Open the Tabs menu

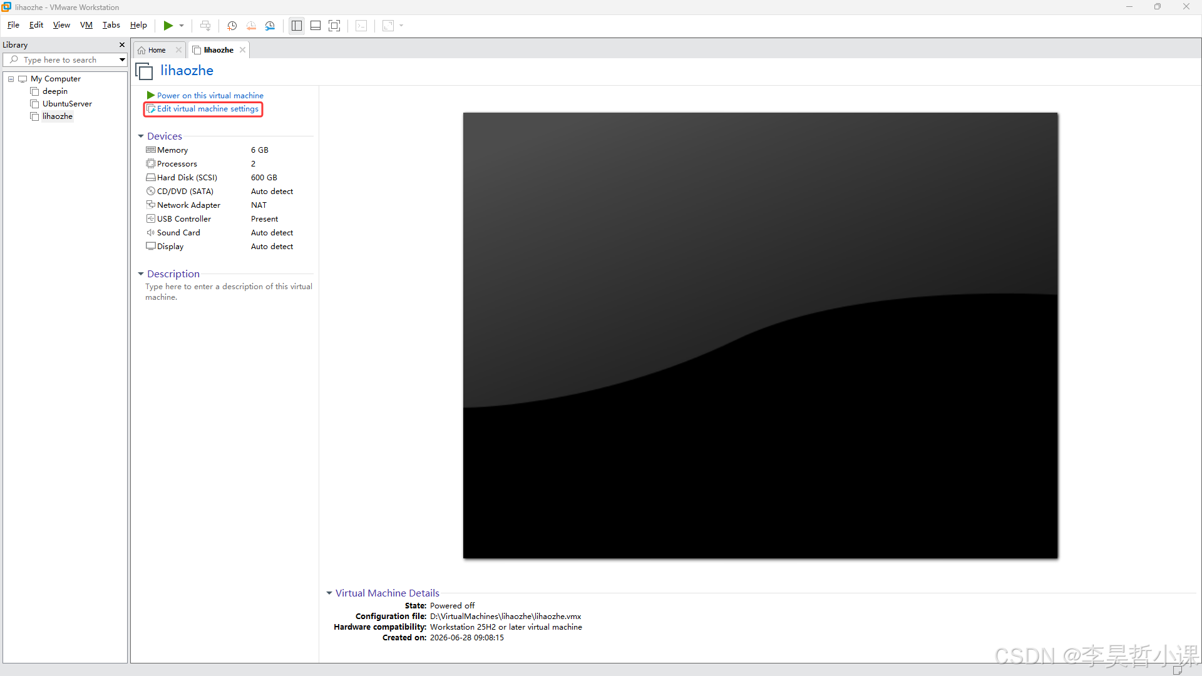click(x=111, y=25)
